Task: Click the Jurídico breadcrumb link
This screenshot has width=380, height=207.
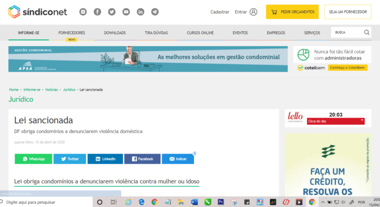Action: click(69, 90)
